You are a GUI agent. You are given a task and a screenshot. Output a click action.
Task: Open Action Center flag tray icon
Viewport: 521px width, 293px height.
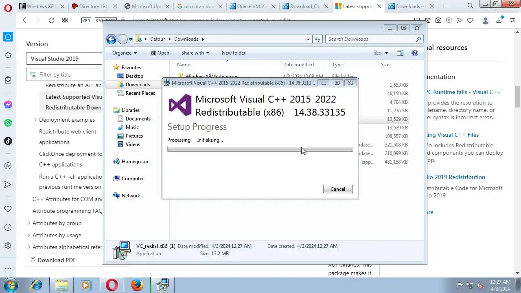460,285
